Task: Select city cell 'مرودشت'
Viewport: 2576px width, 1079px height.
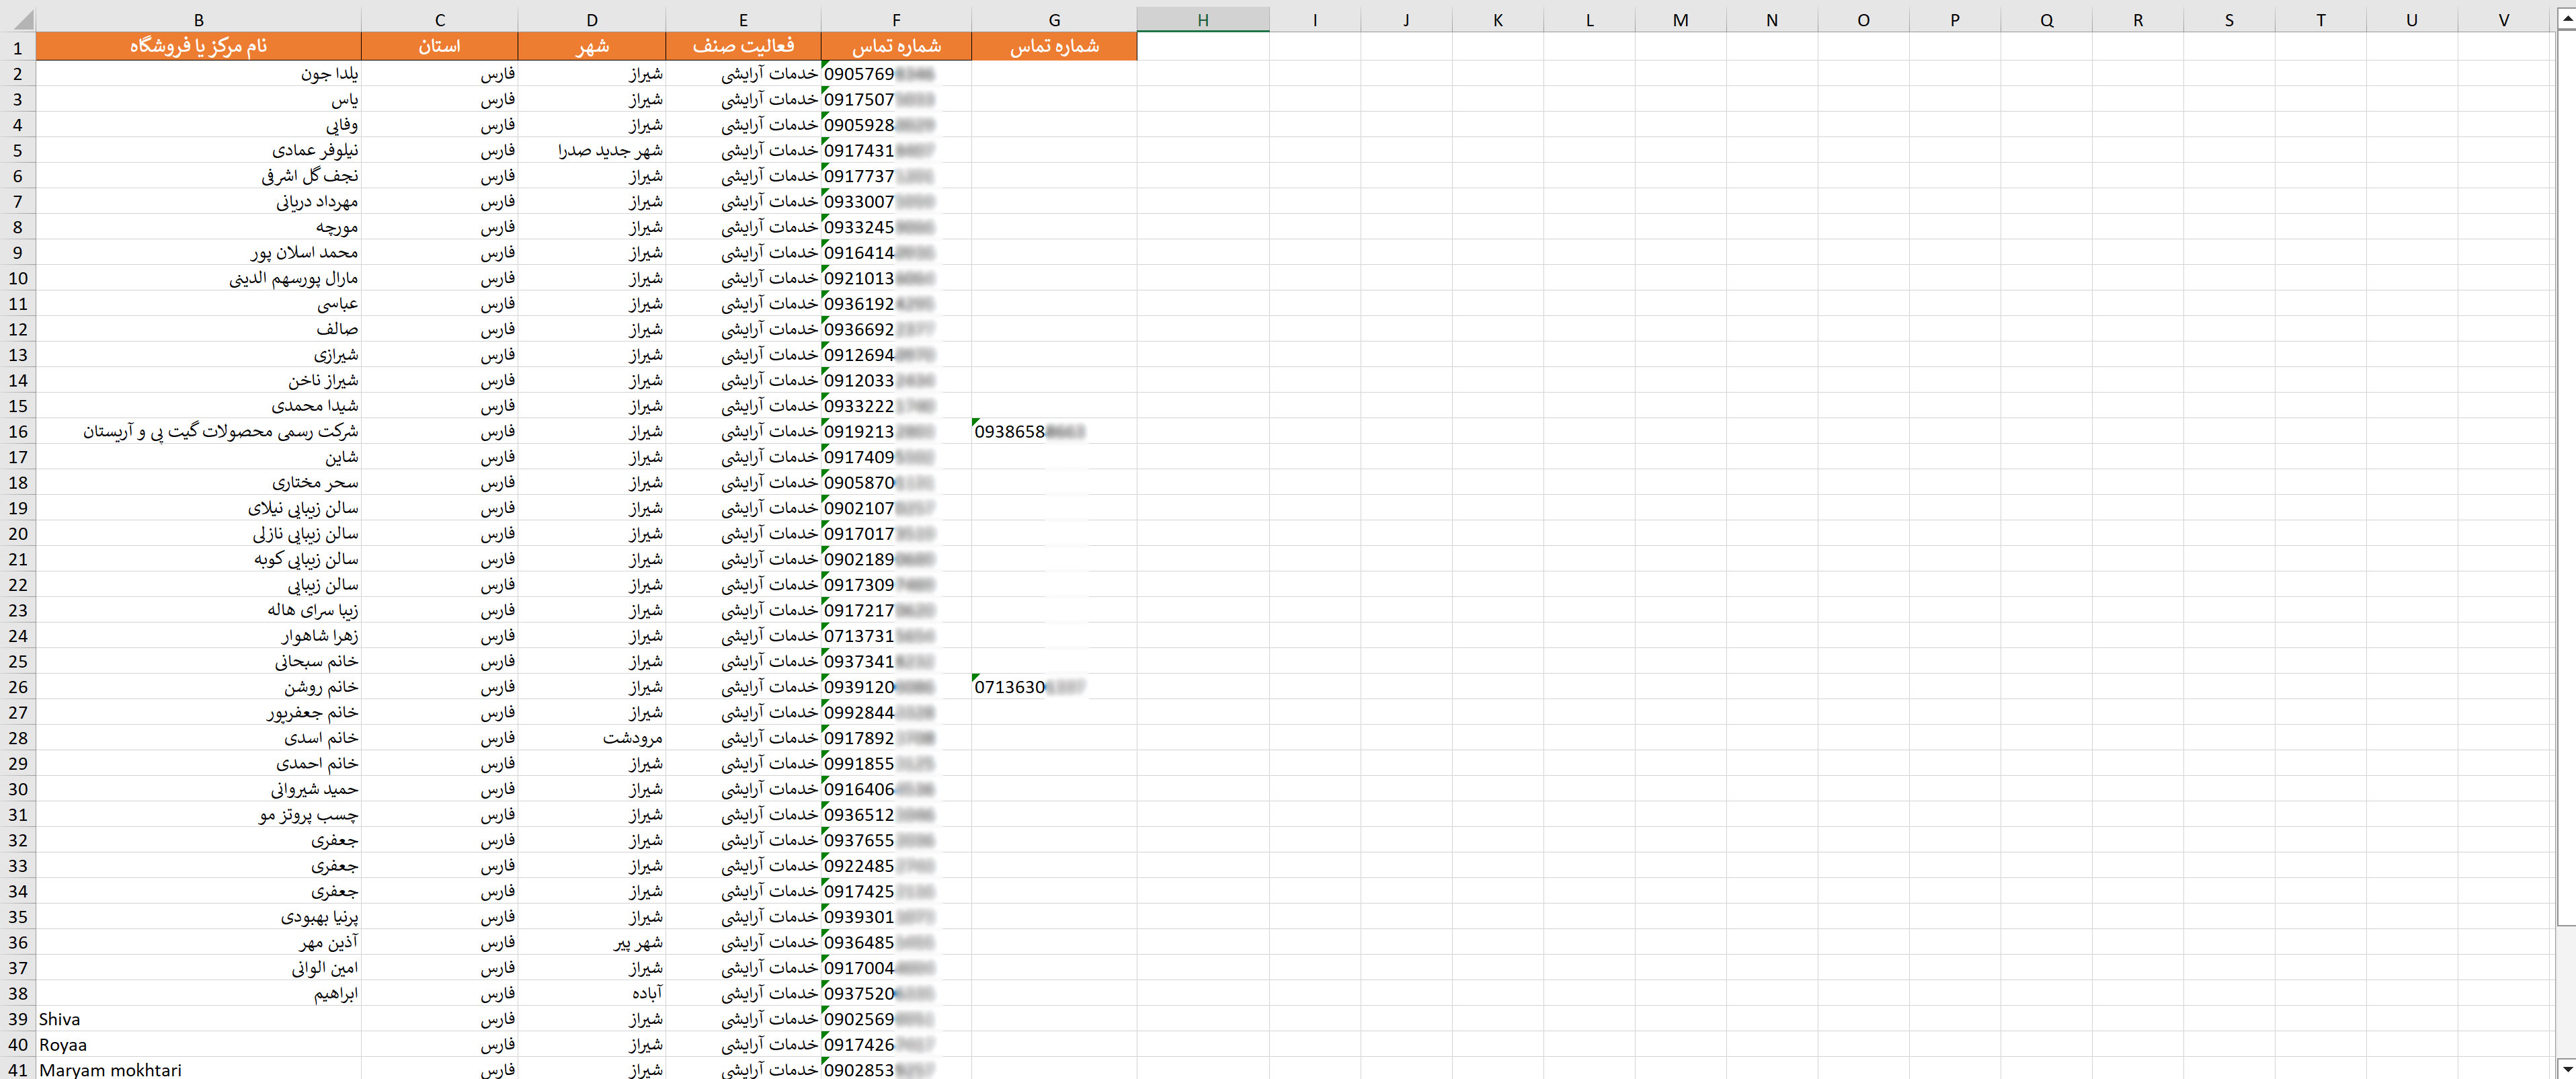Action: pos(592,738)
